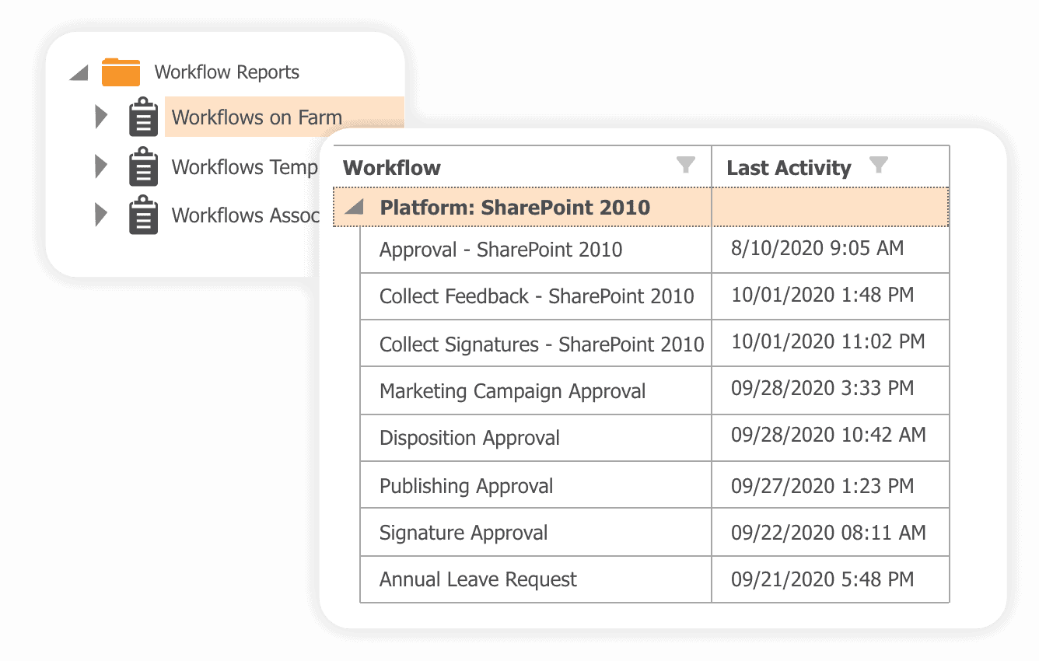Open the Annual Leave Request workflow
Image resolution: width=1039 pixels, height=661 pixels.
477,579
